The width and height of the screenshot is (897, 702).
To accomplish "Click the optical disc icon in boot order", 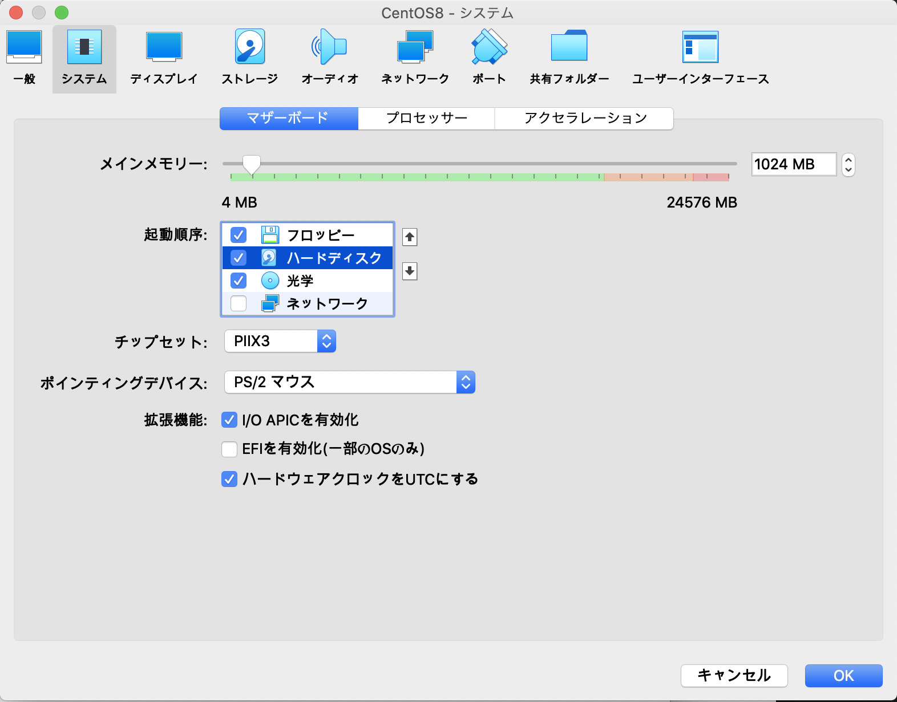I will click(270, 281).
